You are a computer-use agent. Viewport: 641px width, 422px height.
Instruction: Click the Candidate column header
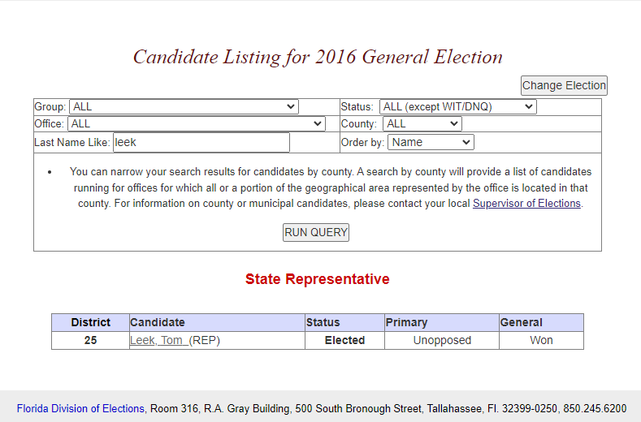point(158,322)
